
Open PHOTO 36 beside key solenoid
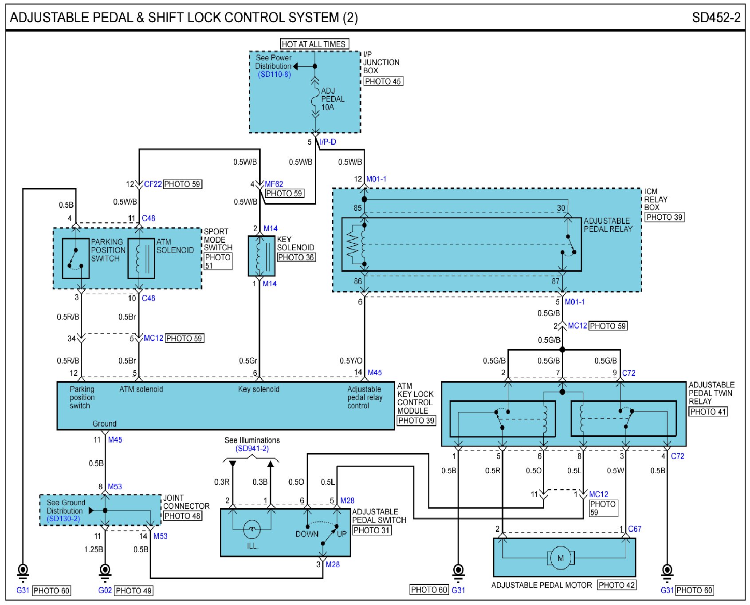(x=296, y=257)
